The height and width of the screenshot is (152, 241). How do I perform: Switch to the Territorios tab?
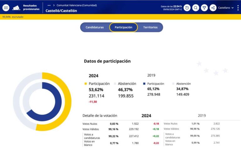150,27
